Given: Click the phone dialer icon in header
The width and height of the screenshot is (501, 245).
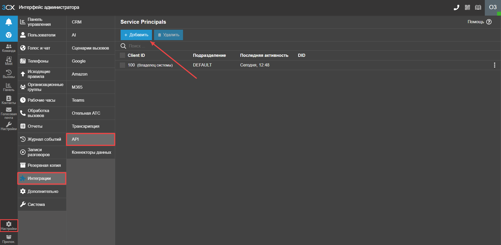Looking at the screenshot, I should (456, 8).
